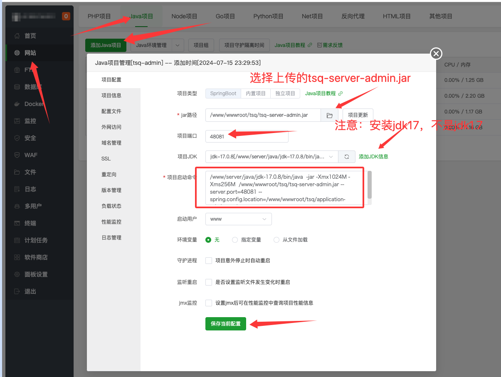The width and height of the screenshot is (501, 377).
Task: Open the 项目JDK version dropdown
Action: 271,157
